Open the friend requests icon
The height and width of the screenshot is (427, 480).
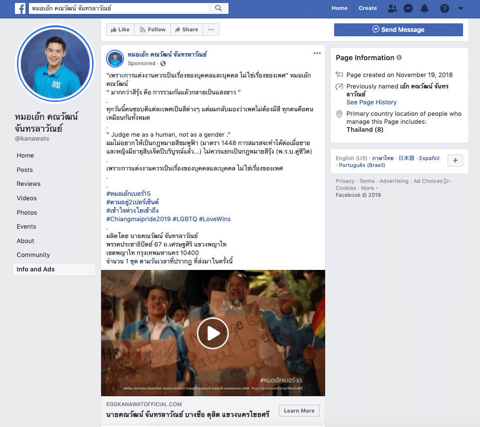click(x=392, y=8)
